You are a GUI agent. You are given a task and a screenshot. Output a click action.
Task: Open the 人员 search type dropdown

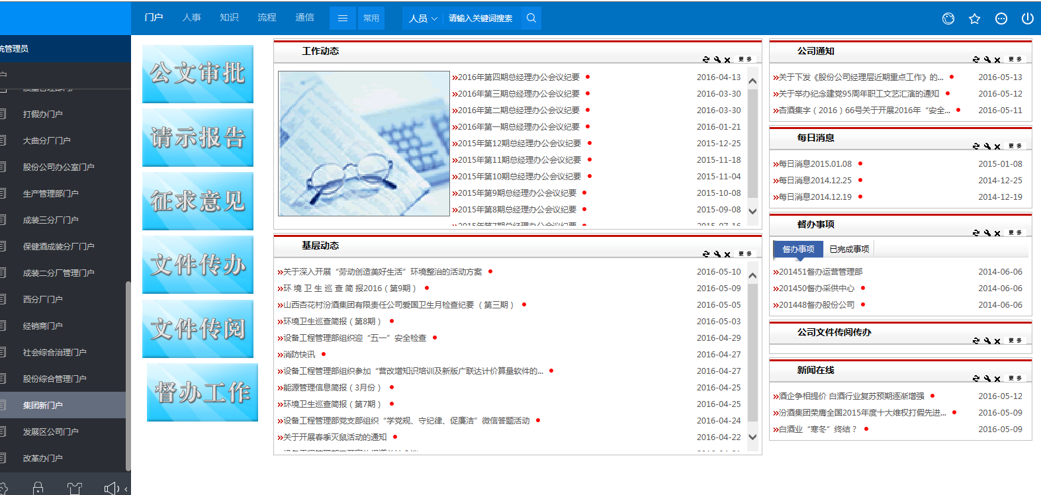click(423, 19)
